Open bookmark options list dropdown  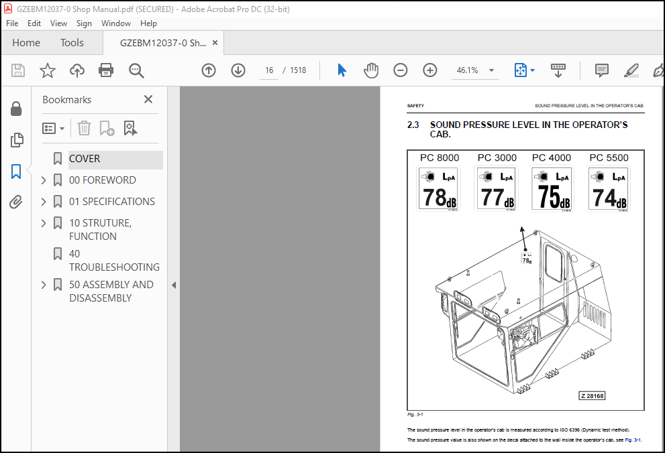click(x=53, y=128)
